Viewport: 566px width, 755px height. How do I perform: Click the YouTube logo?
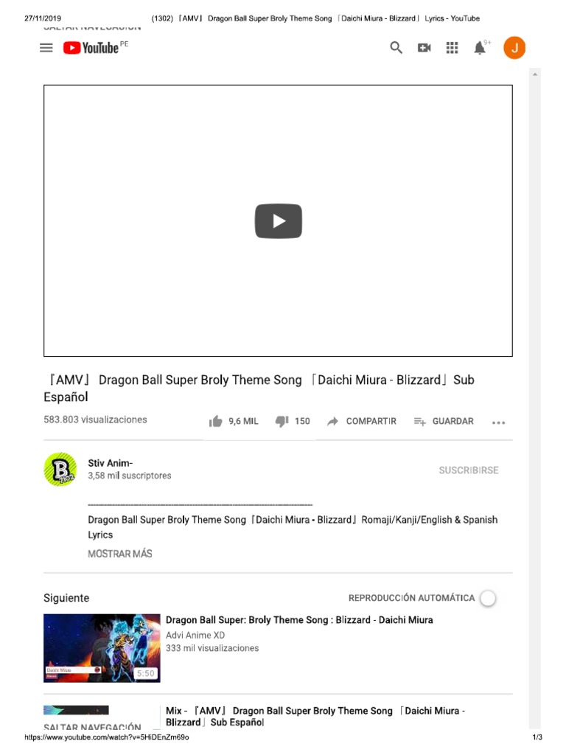click(91, 48)
